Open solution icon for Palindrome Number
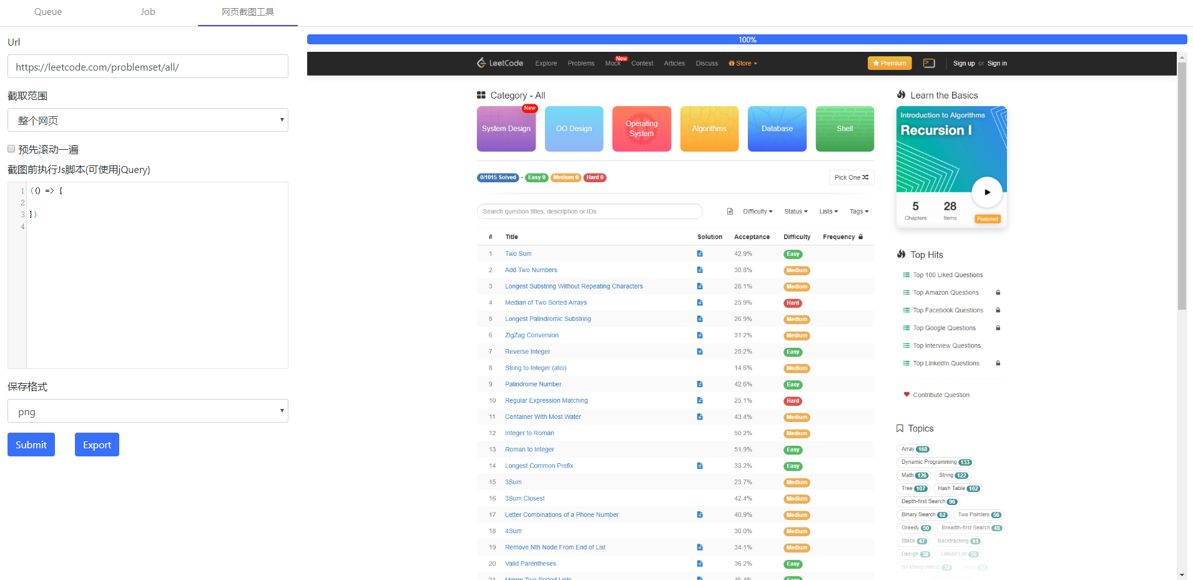The height and width of the screenshot is (580, 1193). click(700, 384)
